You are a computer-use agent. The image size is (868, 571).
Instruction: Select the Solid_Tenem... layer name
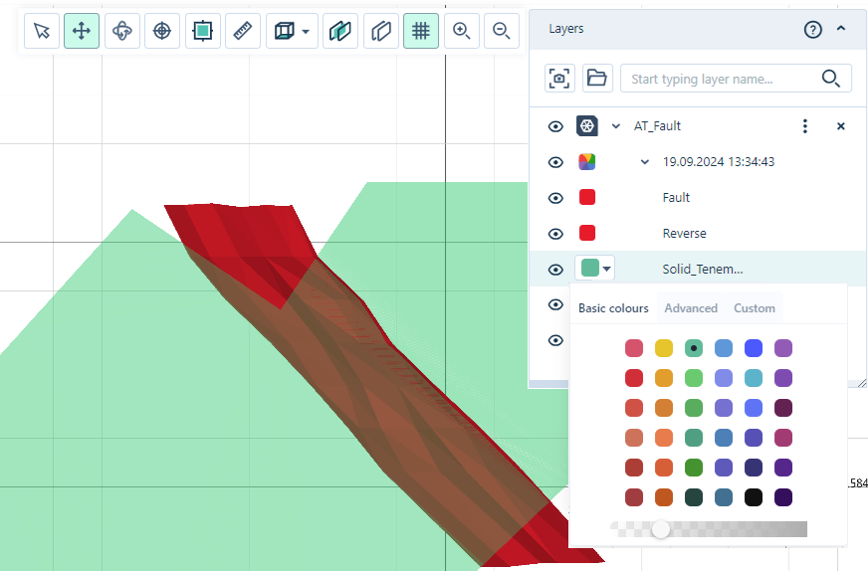[703, 269]
